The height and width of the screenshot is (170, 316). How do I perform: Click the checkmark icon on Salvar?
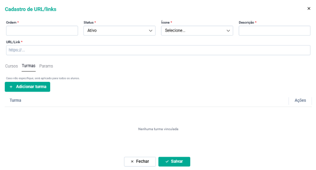click(167, 161)
